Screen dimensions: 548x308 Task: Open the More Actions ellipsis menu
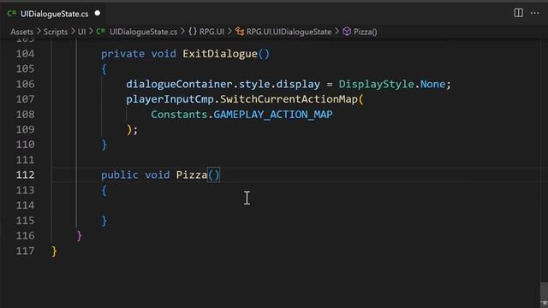[534, 13]
